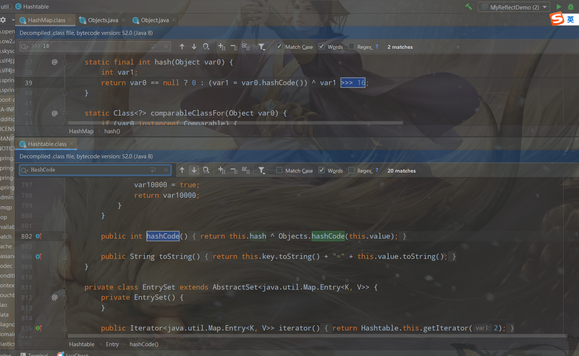This screenshot has width=579, height=356.
Task: Disable Words matching in the top search bar
Action: 322,47
